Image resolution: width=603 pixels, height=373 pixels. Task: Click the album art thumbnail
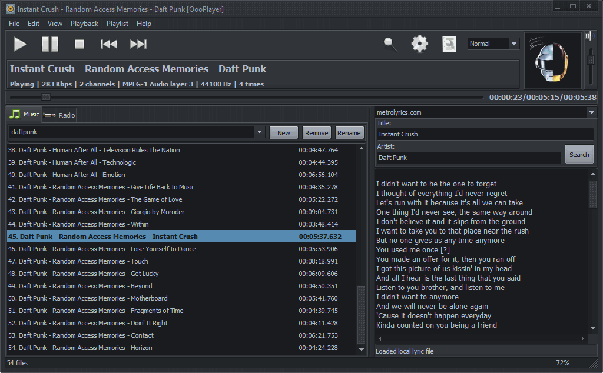(552, 59)
